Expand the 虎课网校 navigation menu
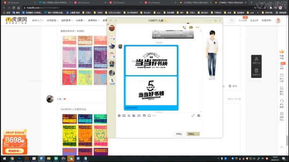The image size is (289, 162). click(x=93, y=20)
